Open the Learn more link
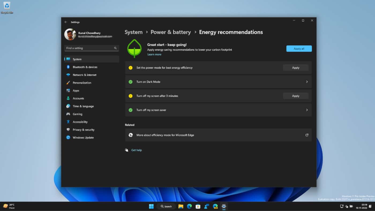This screenshot has width=375, height=211. (x=154, y=54)
